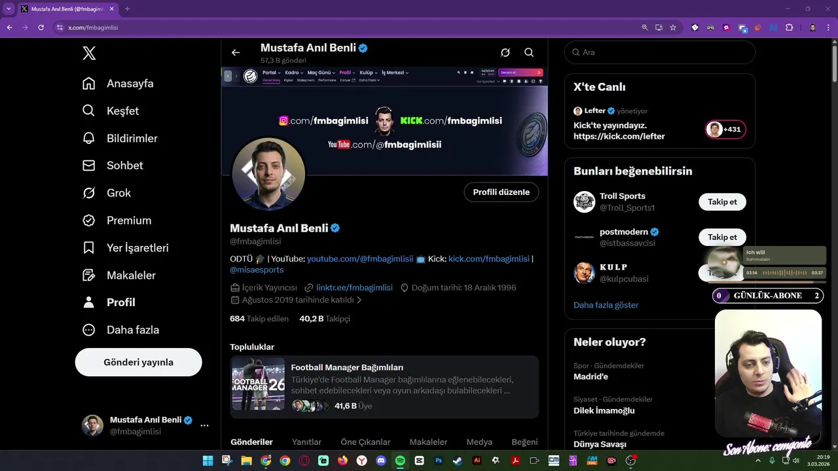
Task: Open Football Manager Bağımlıları community card
Action: pyautogui.click(x=384, y=387)
